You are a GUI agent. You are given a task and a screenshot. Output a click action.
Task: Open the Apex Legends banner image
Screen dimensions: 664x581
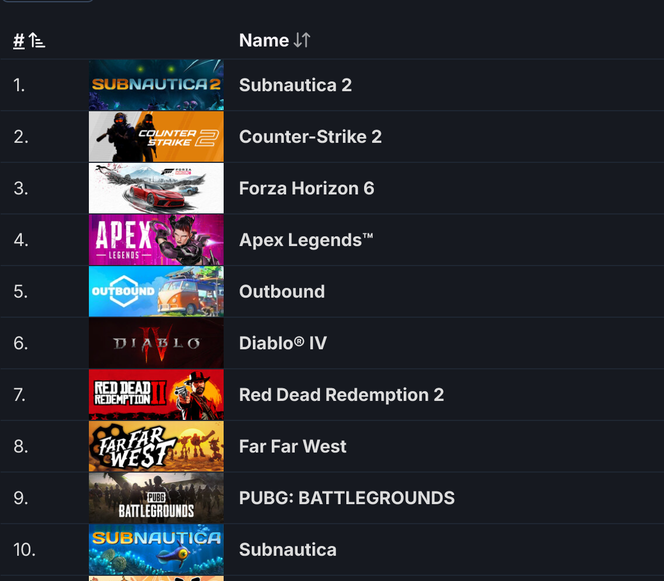click(x=157, y=240)
